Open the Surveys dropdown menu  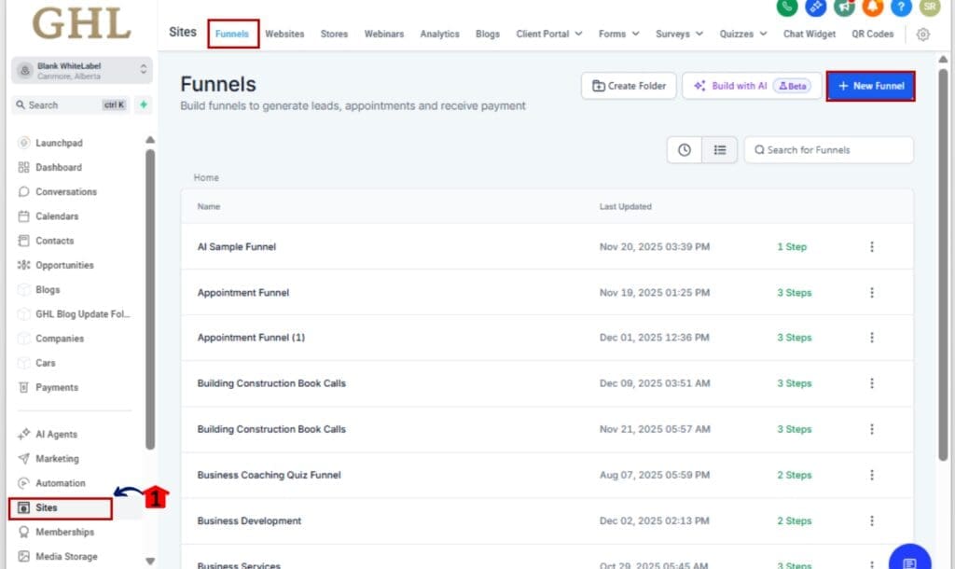(678, 34)
